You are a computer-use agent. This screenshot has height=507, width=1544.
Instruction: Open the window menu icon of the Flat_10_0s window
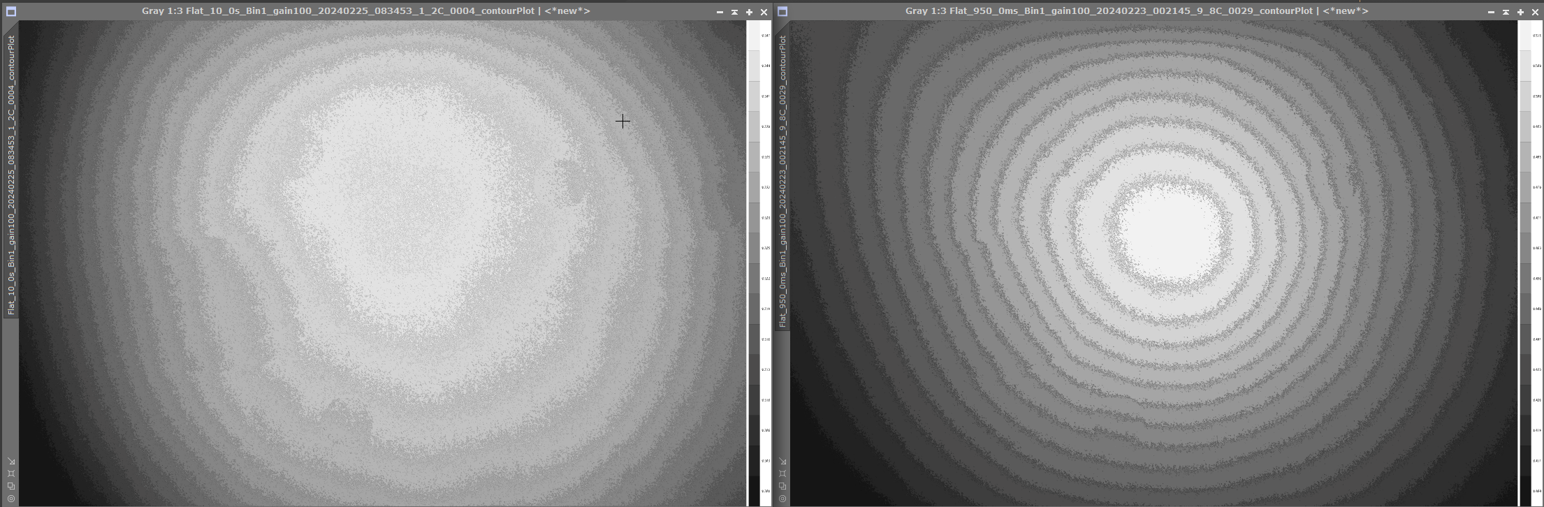pos(10,11)
